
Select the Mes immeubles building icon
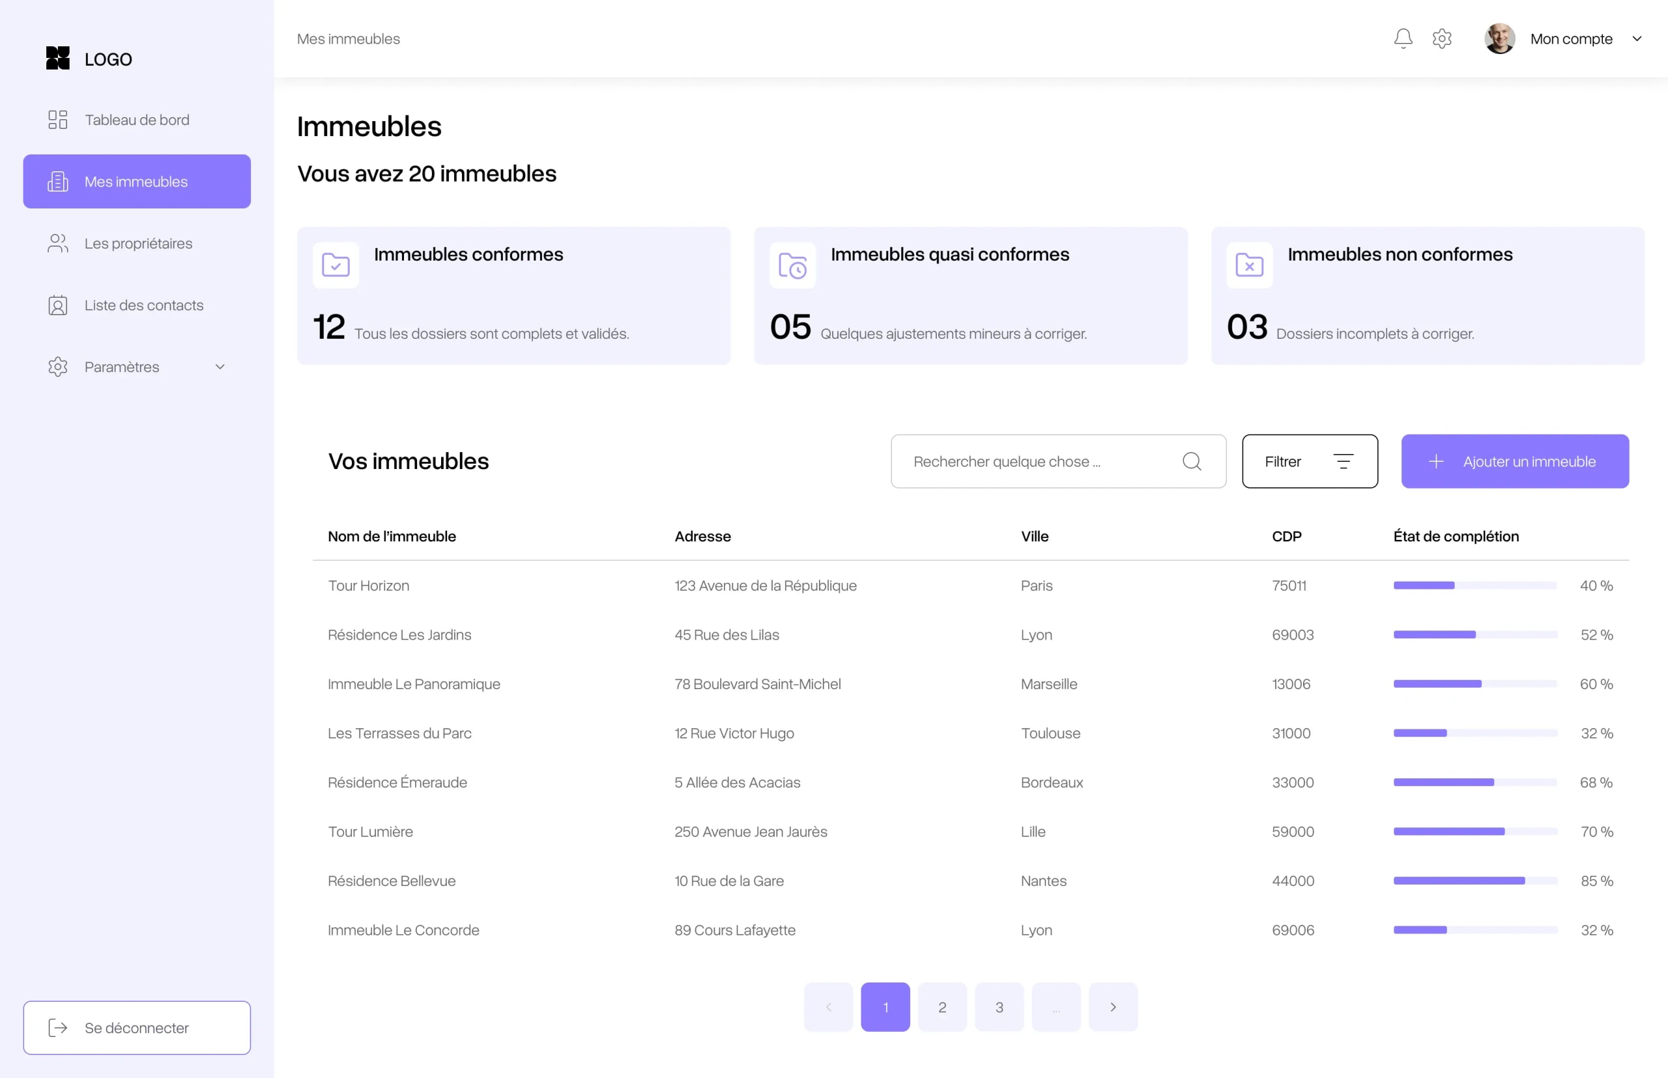58,181
